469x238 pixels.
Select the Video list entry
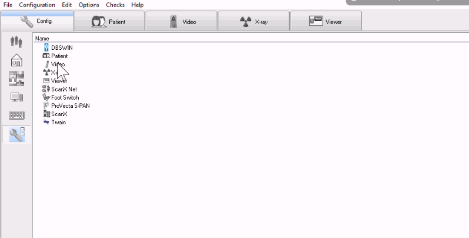[x=58, y=64]
